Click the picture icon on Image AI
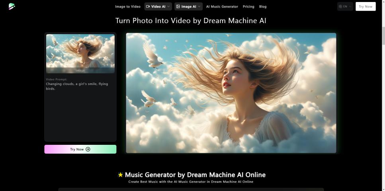Image resolution: width=385 pixels, height=191 pixels. tap(178, 6)
